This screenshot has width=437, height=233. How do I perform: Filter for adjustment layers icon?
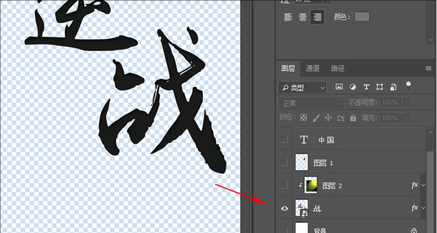click(x=353, y=87)
